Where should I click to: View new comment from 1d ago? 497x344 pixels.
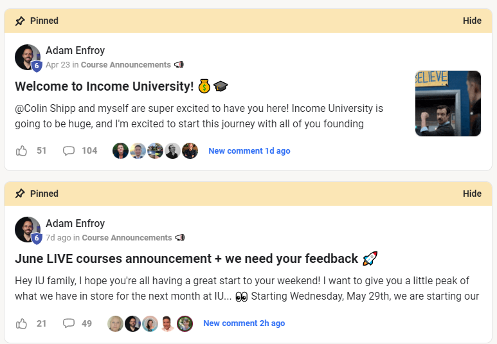point(249,151)
